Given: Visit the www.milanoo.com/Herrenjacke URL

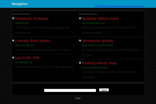Looking at the screenshot, I should tap(97, 45).
